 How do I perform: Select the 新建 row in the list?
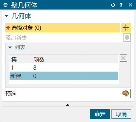point(64,76)
